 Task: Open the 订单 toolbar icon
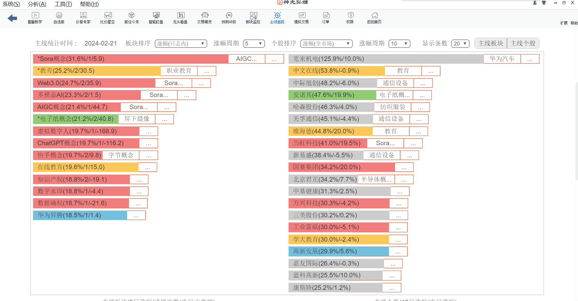click(x=326, y=18)
